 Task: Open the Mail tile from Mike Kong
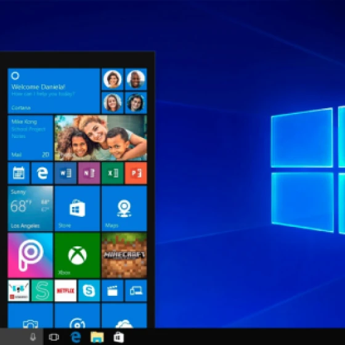pyautogui.click(x=30, y=138)
